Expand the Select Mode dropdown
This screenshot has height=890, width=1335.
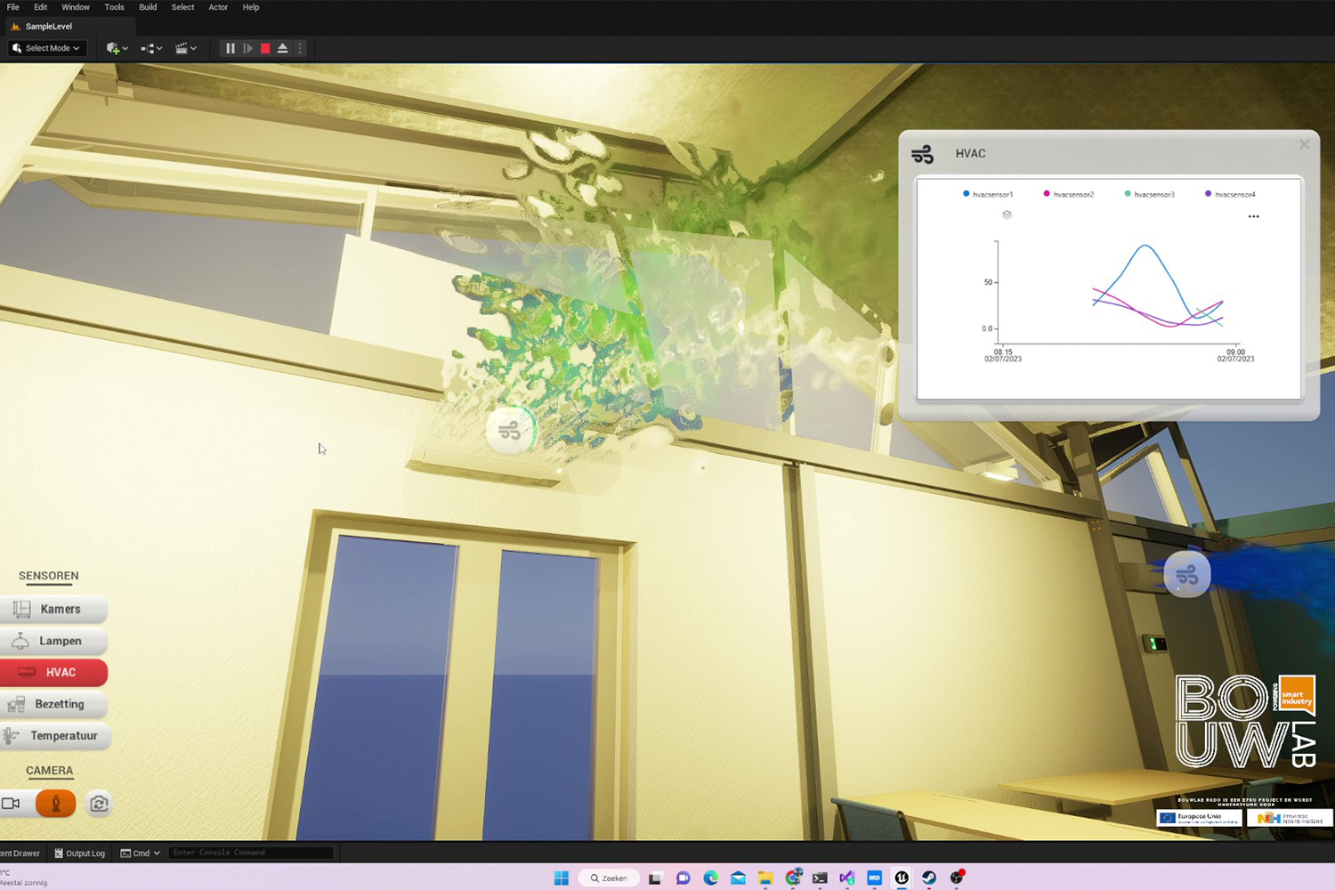pos(46,48)
